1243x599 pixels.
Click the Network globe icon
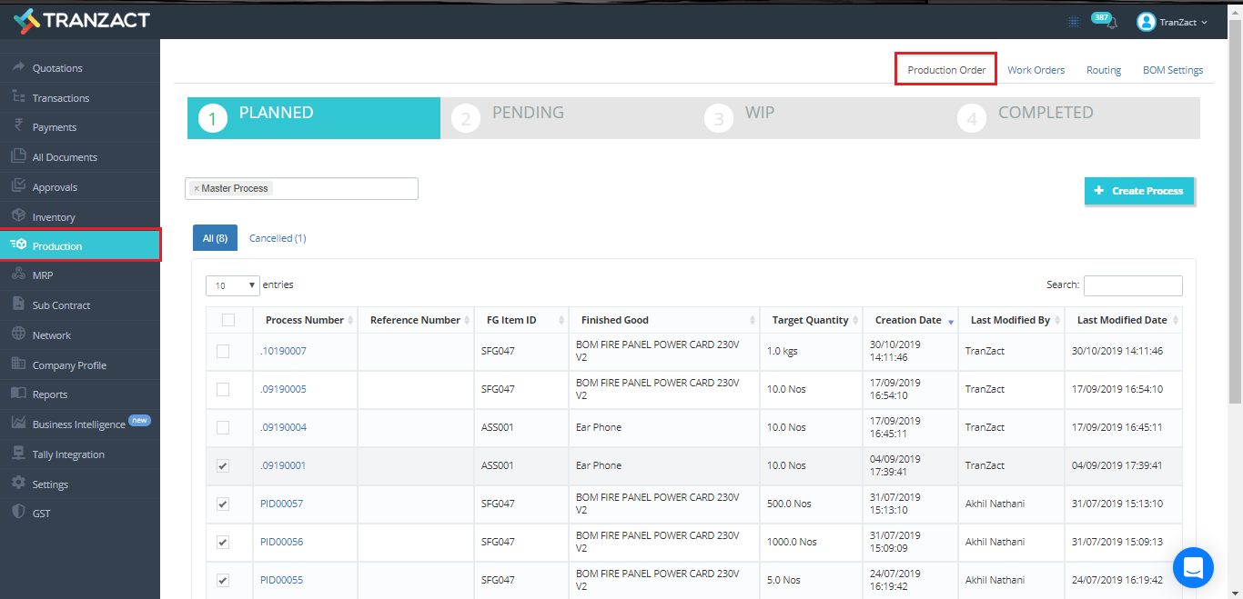(17, 334)
